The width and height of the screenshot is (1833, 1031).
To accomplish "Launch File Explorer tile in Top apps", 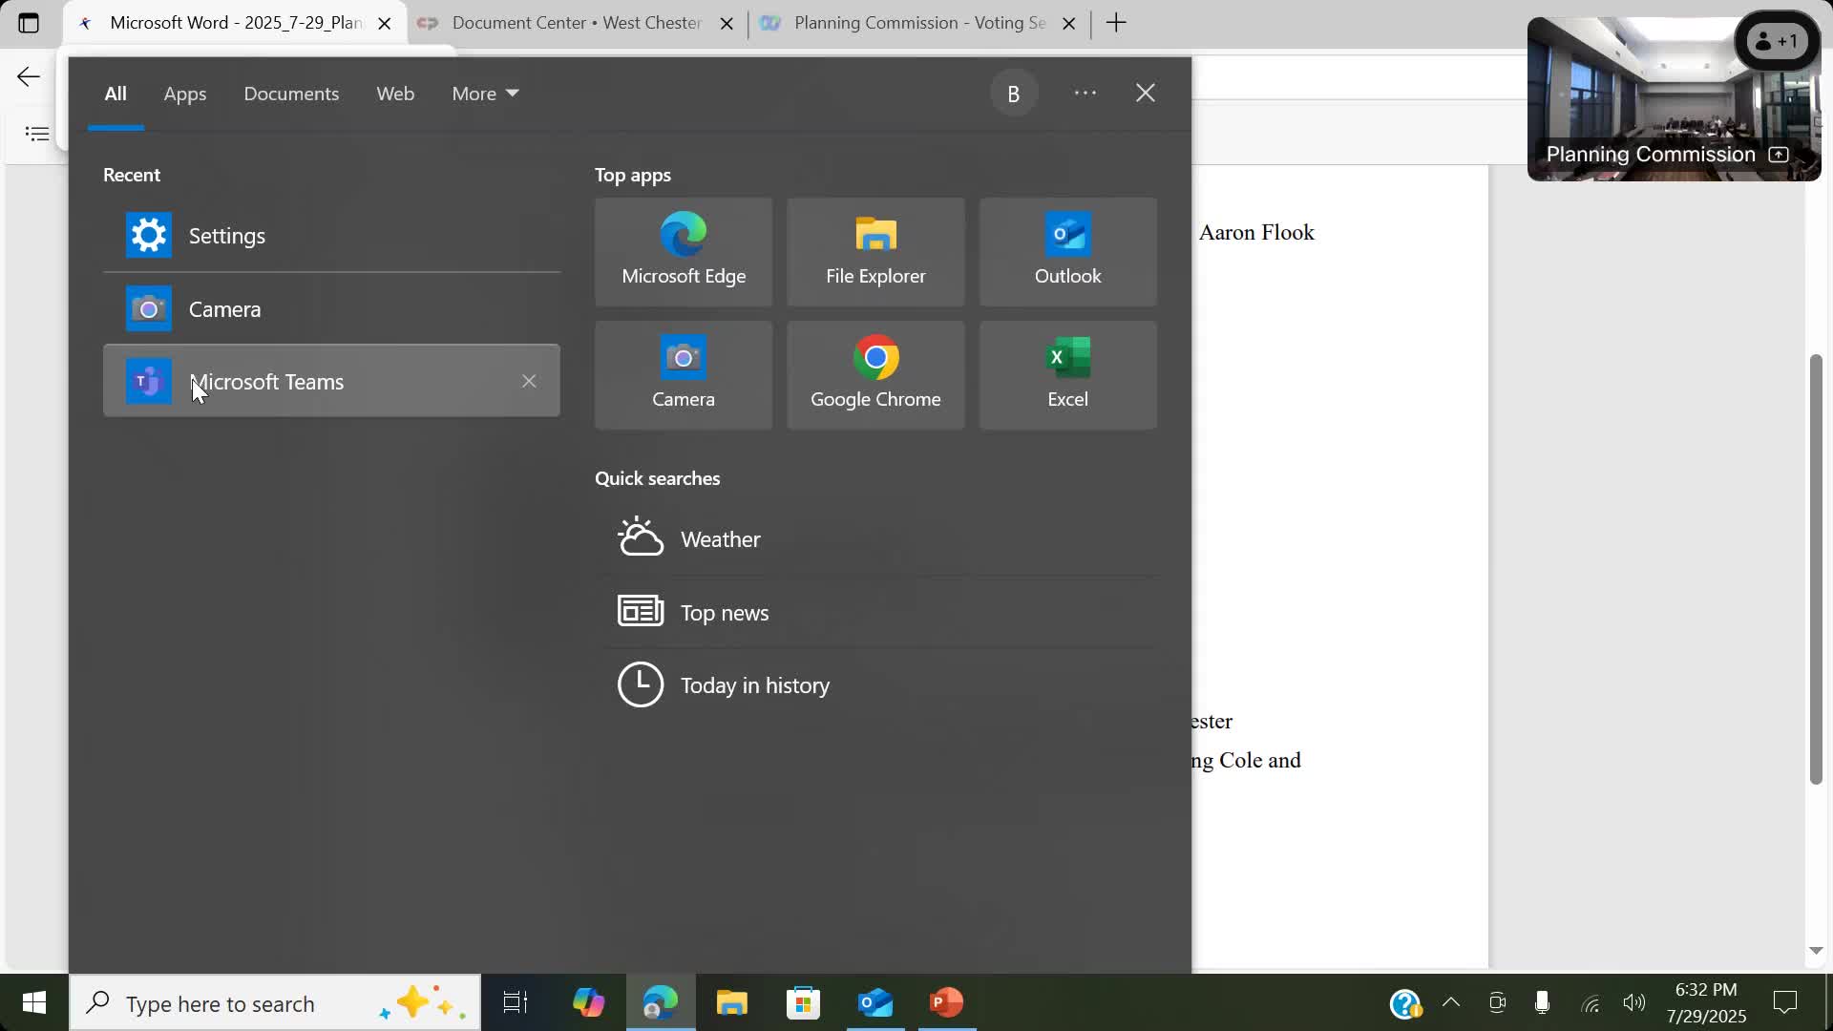I will [875, 252].
